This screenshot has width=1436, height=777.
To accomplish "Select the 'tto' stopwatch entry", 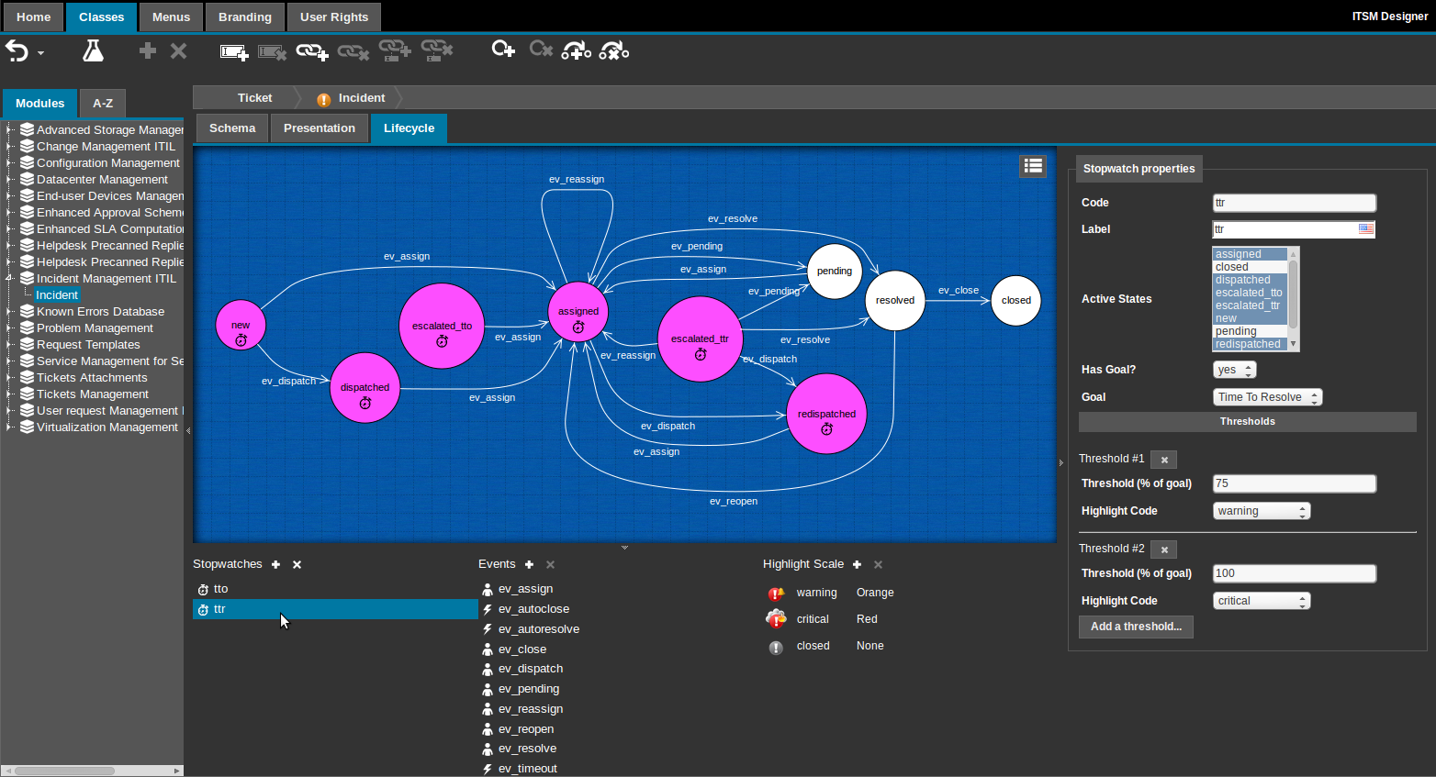I will (220, 589).
